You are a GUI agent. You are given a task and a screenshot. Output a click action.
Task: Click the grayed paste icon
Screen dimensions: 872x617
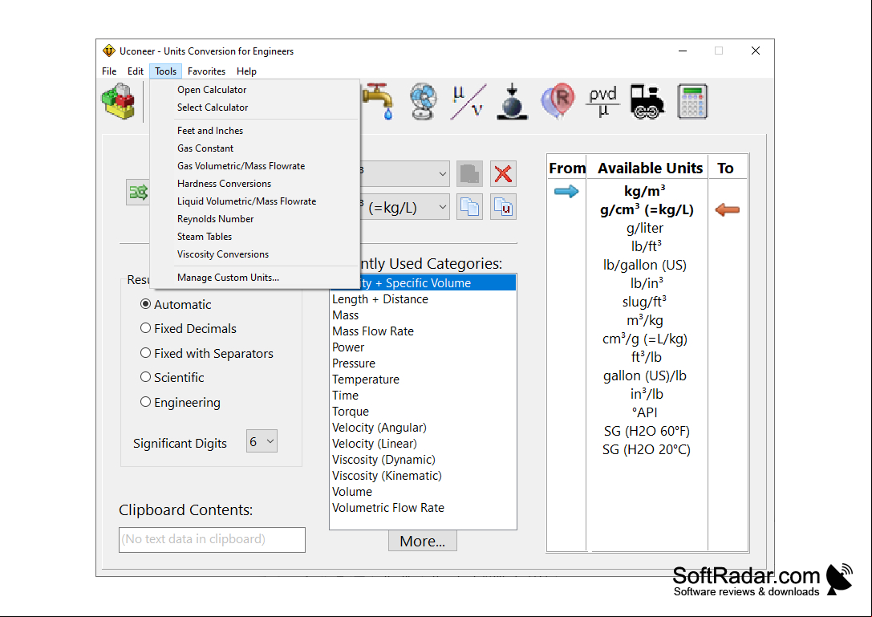[x=470, y=173]
